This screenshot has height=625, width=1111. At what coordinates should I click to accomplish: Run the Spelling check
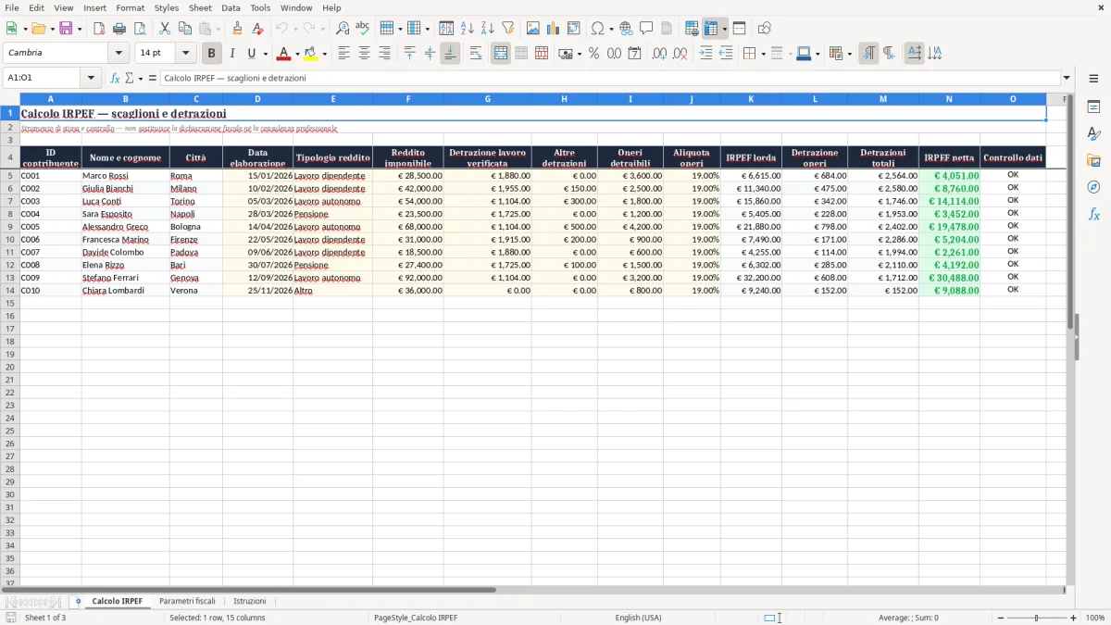tap(363, 29)
